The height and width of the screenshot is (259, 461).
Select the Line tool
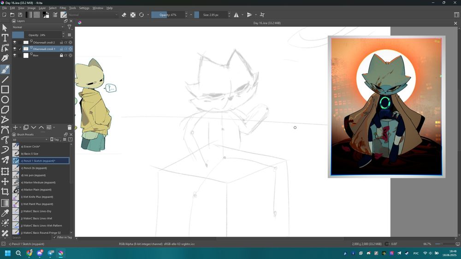click(5, 80)
